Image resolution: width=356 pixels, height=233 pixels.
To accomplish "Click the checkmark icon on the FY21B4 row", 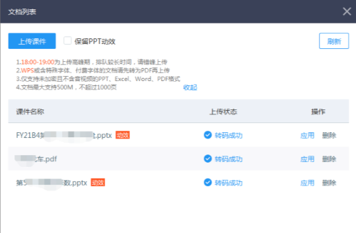I will pyautogui.click(x=208, y=135).
